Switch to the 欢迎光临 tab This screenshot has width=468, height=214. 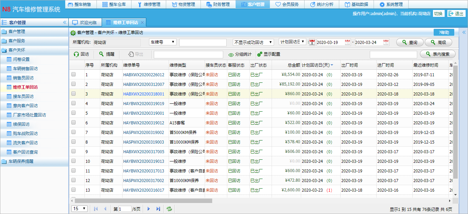click(x=85, y=22)
